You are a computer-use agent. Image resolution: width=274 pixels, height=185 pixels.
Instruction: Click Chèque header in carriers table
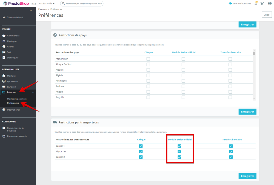coord(141,140)
